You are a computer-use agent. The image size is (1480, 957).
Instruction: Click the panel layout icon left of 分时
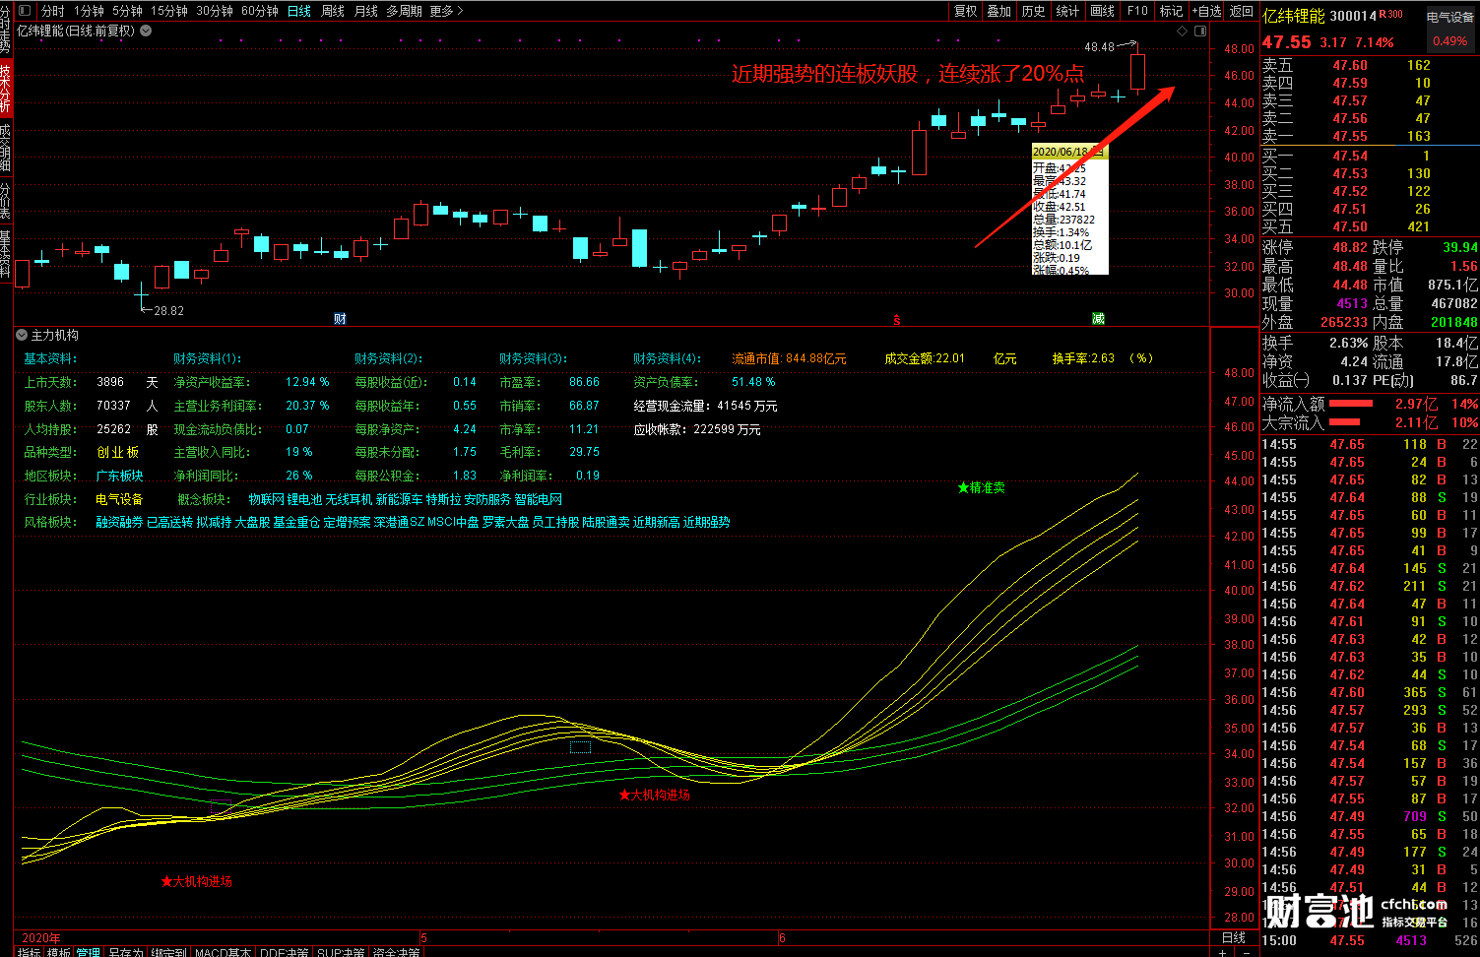[x=25, y=11]
